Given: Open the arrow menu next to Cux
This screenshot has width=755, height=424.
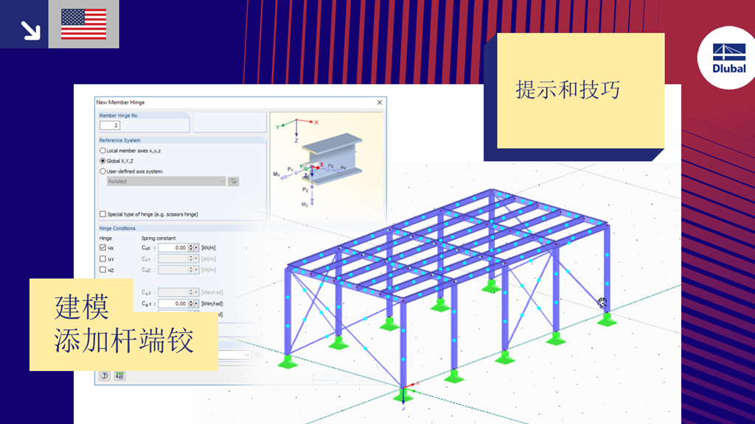Looking at the screenshot, I should coord(196,247).
